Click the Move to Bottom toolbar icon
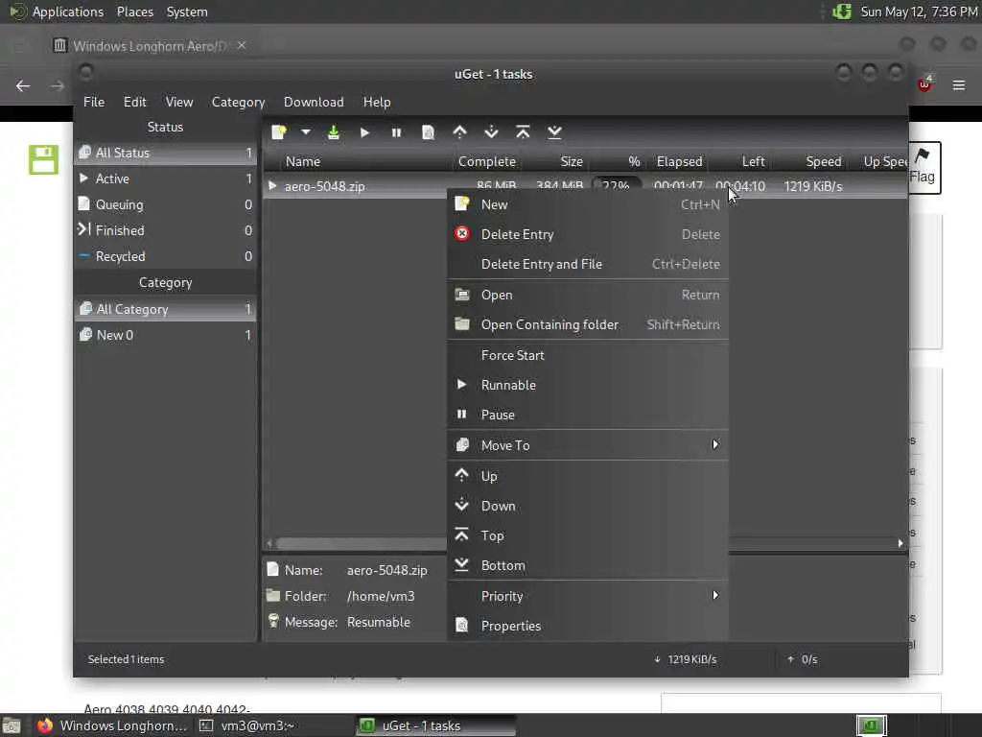Screen dimensions: 982x737 pos(554,132)
